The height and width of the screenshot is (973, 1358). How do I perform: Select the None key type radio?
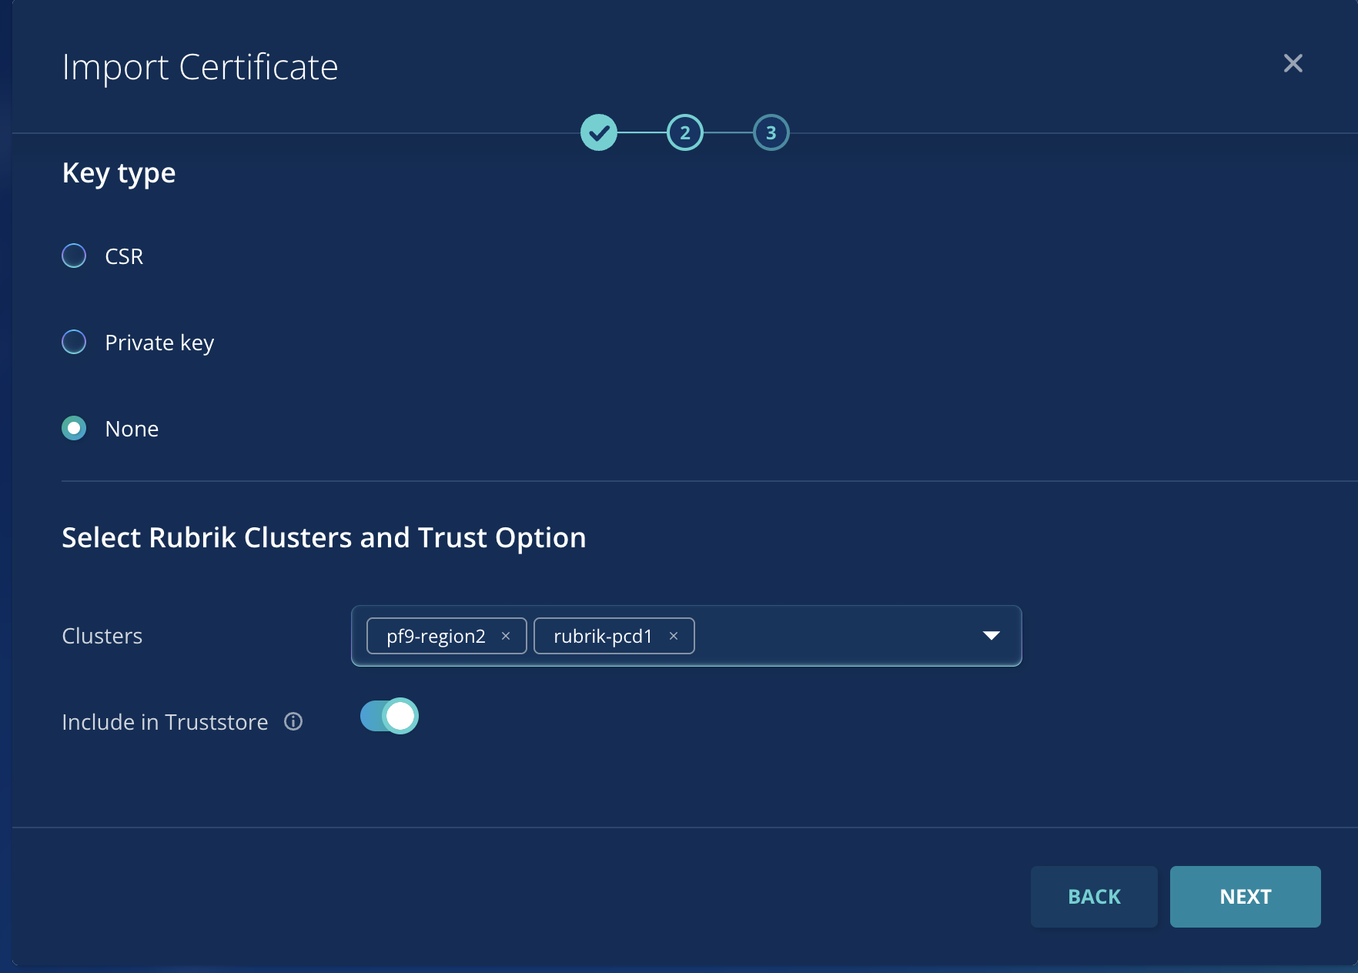[x=74, y=428]
